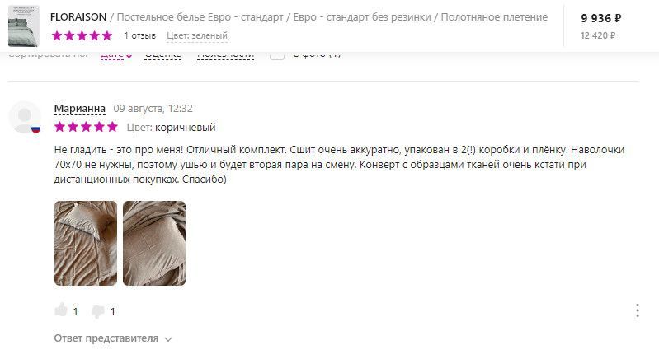This screenshot has width=659, height=359.
Task: Sort reviews by 'Оценке'
Action: (x=163, y=55)
